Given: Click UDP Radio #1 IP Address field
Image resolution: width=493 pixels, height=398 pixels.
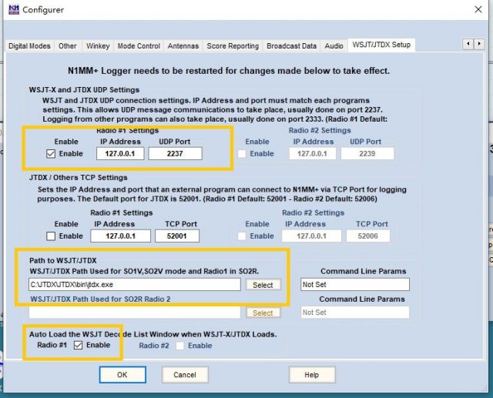Looking at the screenshot, I should (120, 154).
